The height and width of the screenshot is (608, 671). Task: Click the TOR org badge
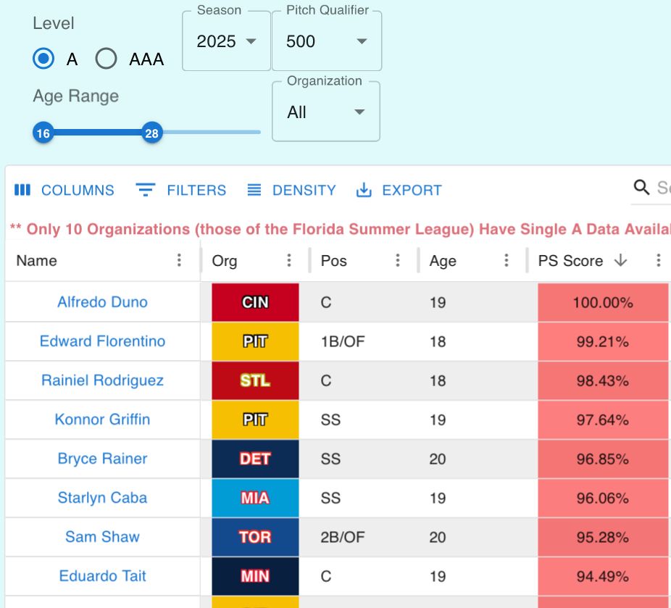click(x=255, y=536)
